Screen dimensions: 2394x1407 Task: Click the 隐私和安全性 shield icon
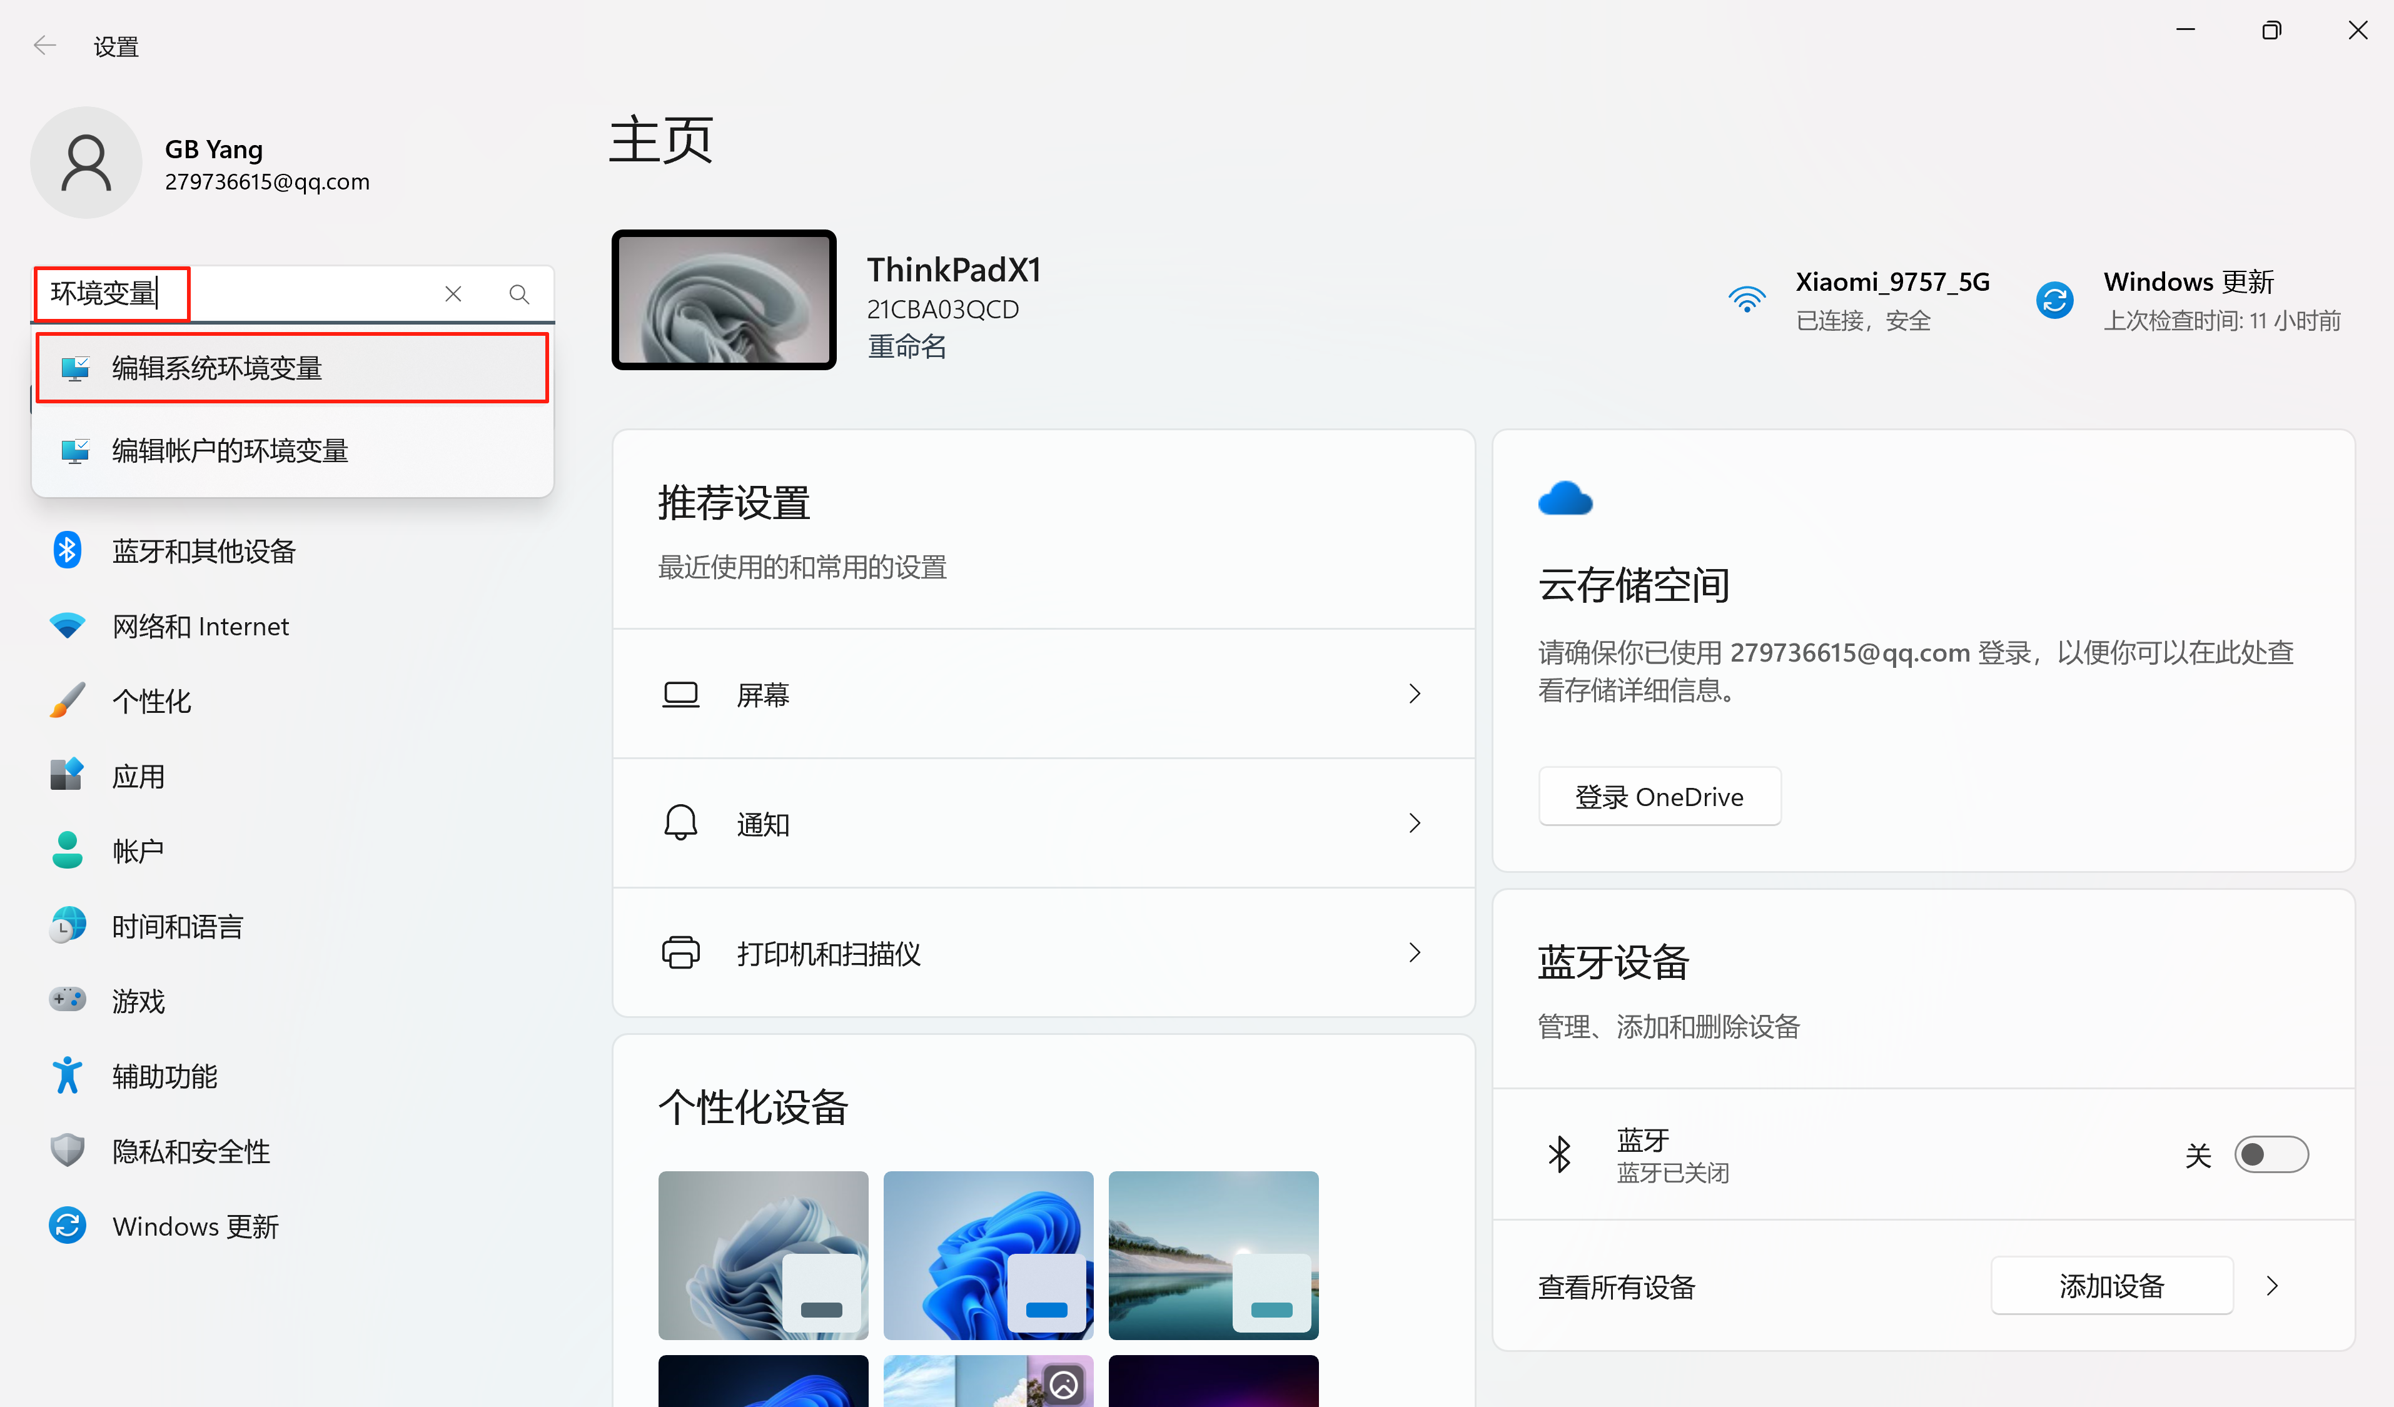66,1151
